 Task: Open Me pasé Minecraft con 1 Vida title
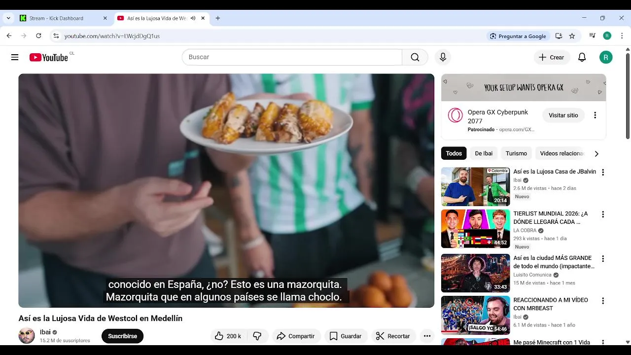click(x=552, y=342)
